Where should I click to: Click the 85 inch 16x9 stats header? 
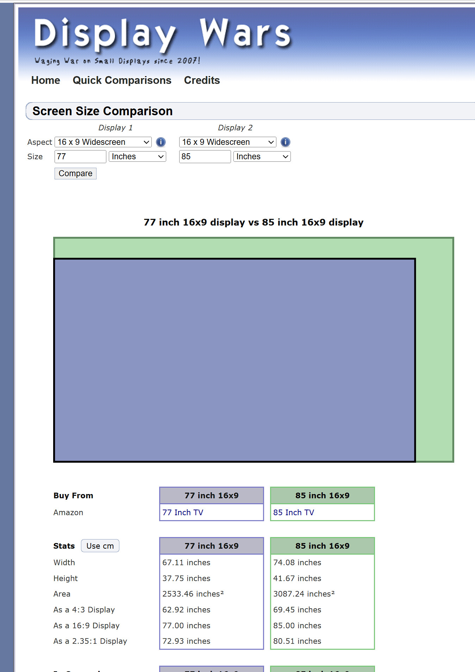[x=322, y=546]
